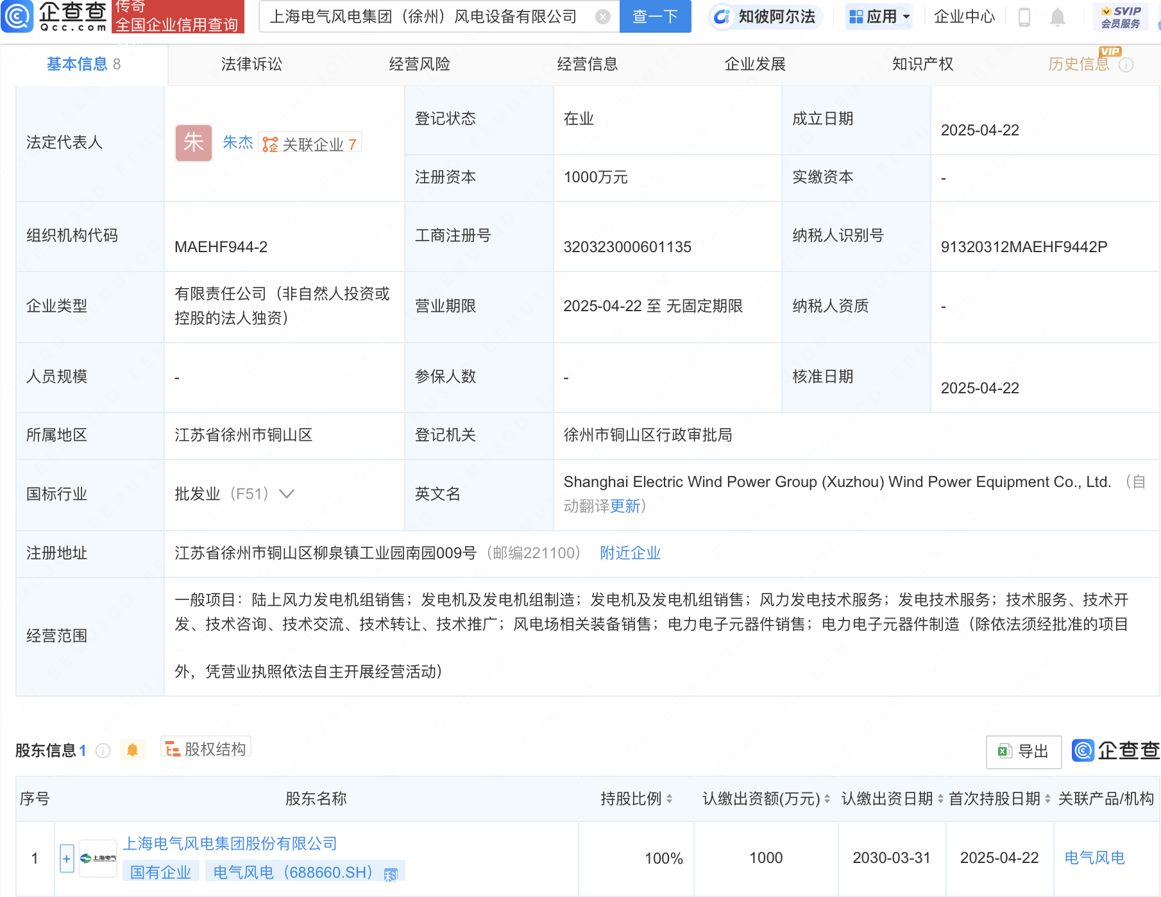The image size is (1161, 897).
Task: Expand the 批发业 (F51) industry dropdown
Action: (x=286, y=494)
